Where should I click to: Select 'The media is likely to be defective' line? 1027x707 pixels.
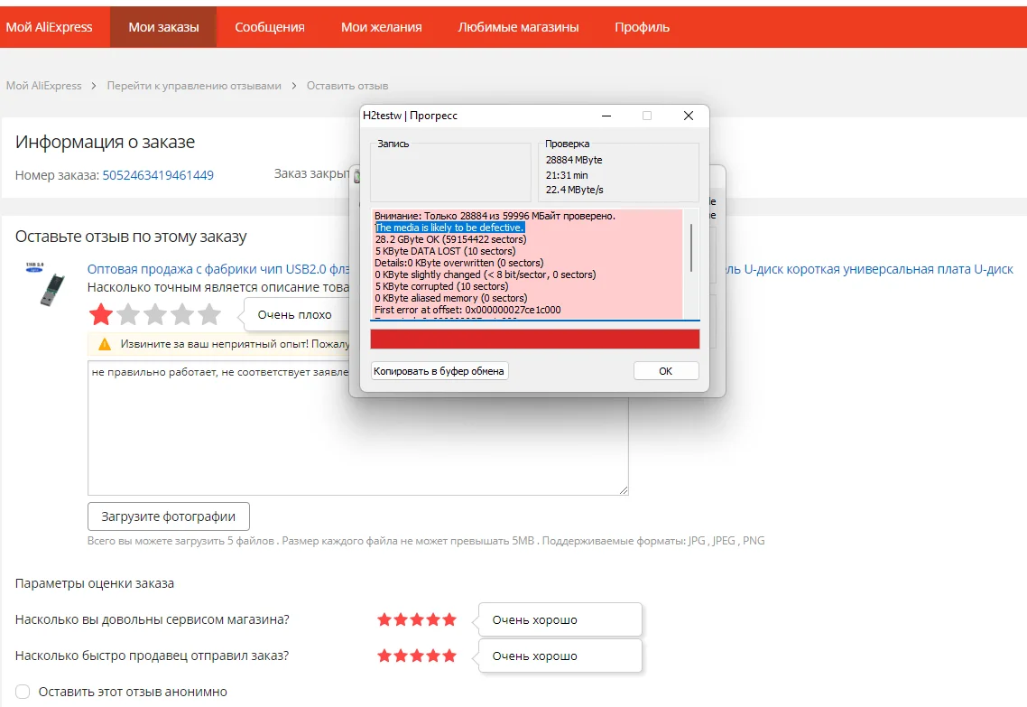tap(449, 228)
